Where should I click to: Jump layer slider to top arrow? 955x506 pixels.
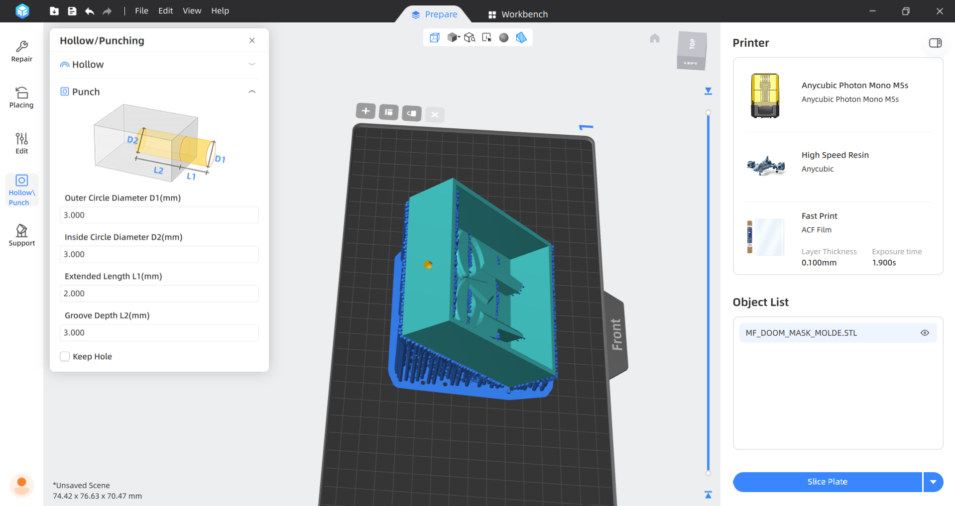coord(708,91)
